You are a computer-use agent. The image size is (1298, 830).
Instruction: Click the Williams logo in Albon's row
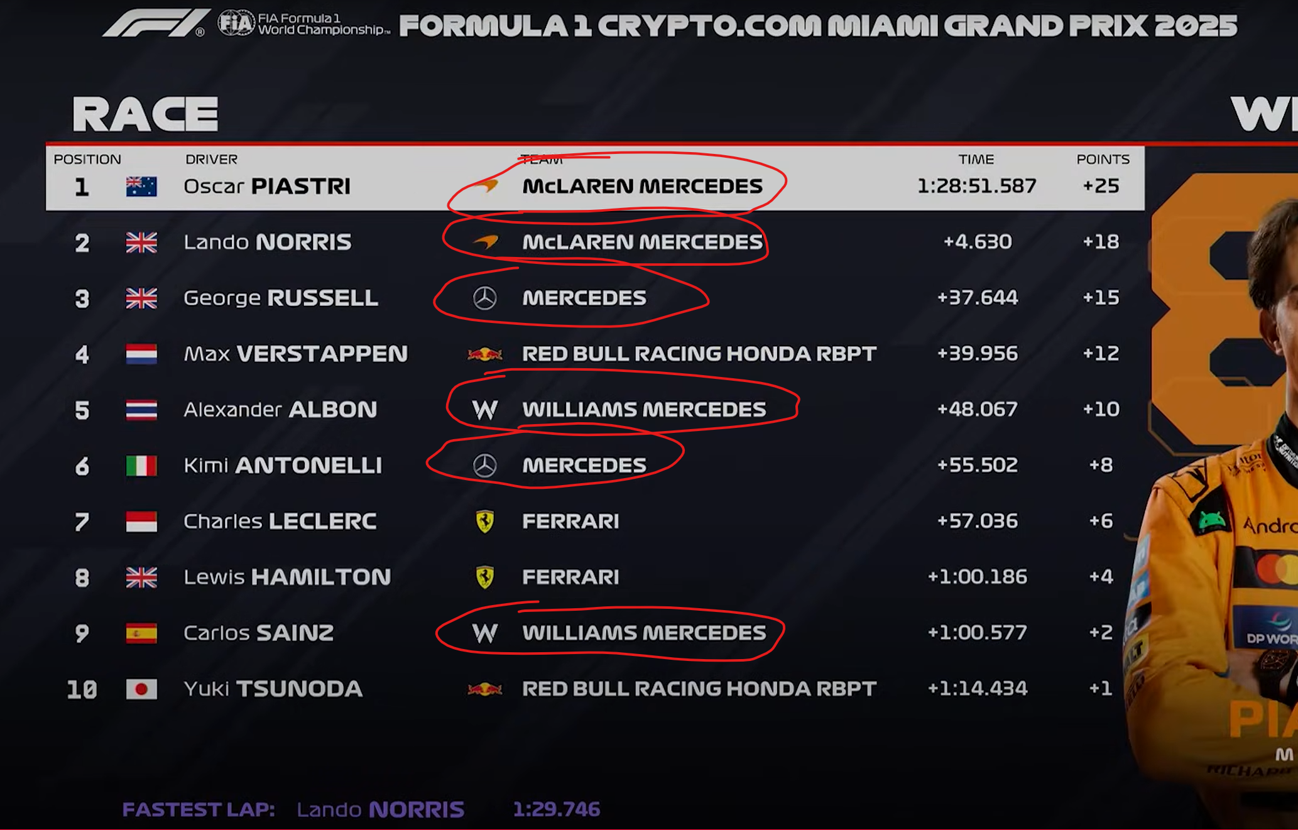click(x=484, y=410)
